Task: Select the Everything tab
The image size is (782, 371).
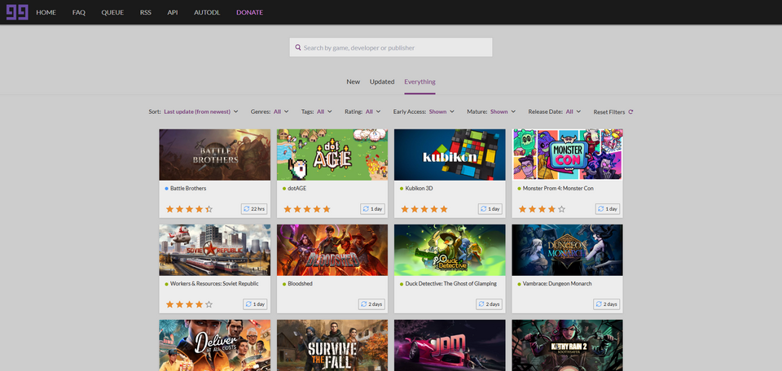Action: pos(420,81)
